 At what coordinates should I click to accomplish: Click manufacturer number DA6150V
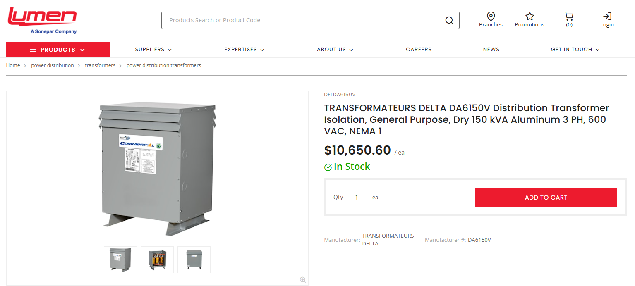click(x=479, y=240)
